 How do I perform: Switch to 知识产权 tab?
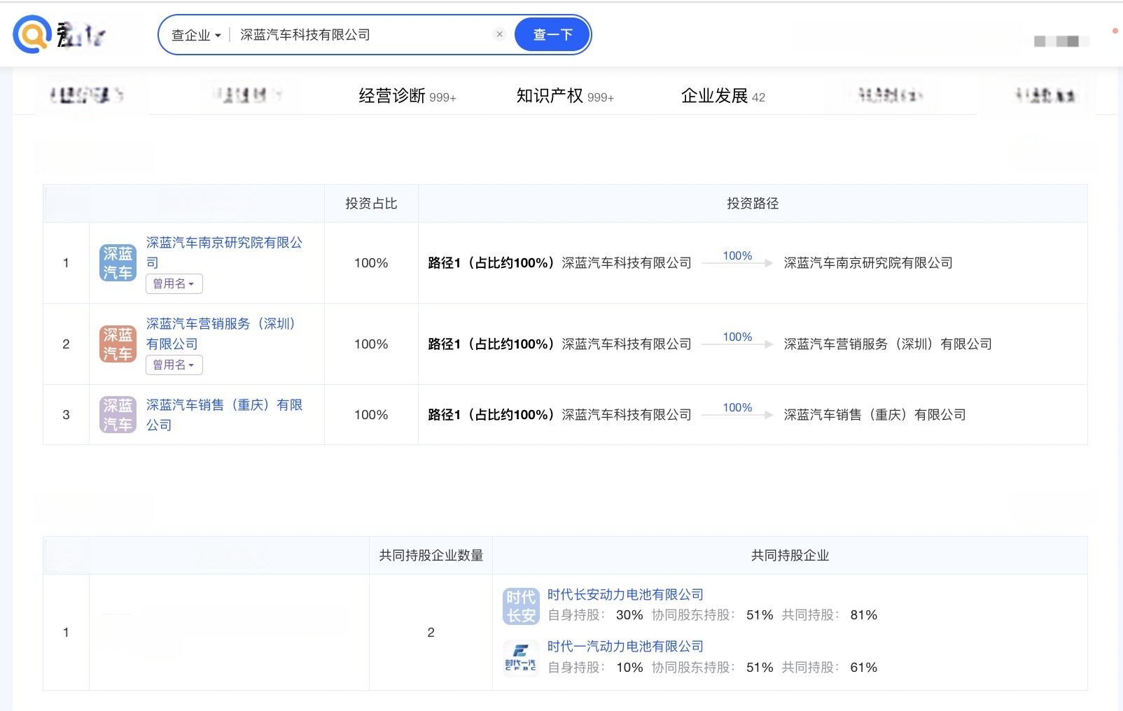coord(565,96)
